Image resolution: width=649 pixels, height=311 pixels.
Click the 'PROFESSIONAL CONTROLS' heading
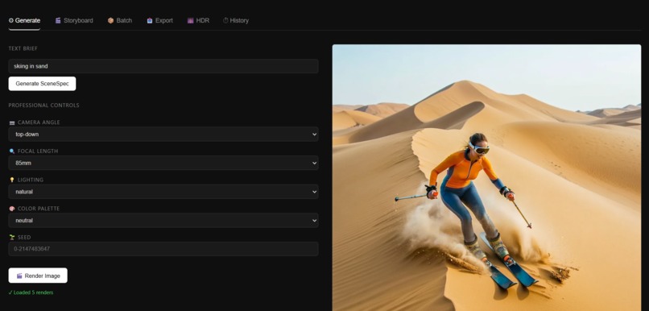pos(43,106)
